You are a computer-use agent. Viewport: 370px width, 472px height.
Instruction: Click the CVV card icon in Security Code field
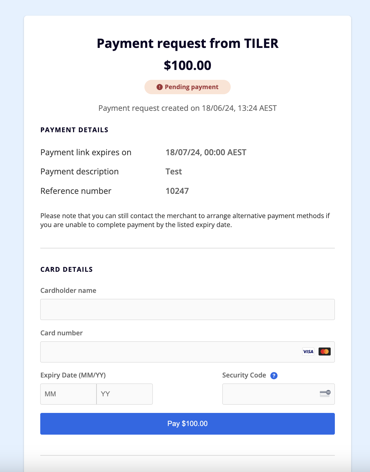(325, 393)
